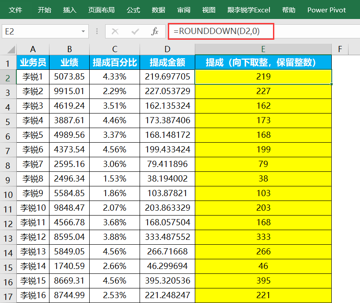Select the cell showing 4.33%

114,77
